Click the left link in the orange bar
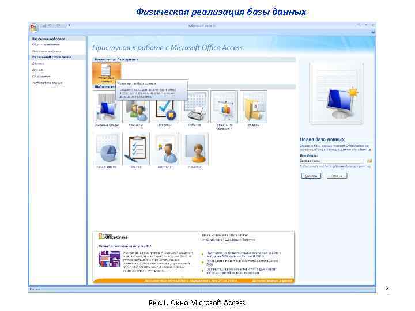 191,280
